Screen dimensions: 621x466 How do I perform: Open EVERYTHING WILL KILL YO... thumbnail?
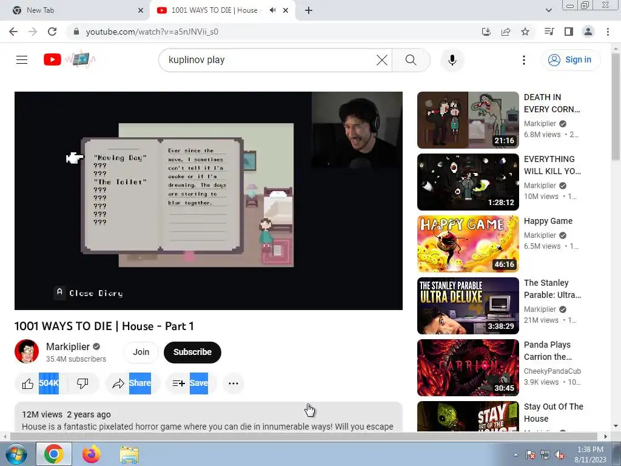pos(468,182)
